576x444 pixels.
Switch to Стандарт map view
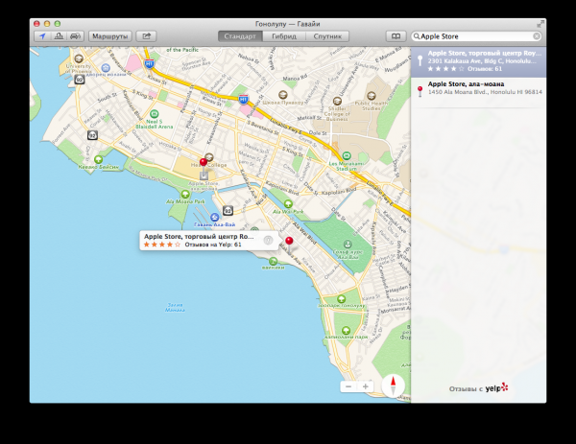pyautogui.click(x=240, y=36)
